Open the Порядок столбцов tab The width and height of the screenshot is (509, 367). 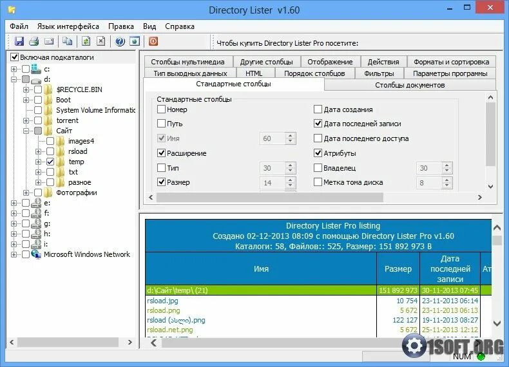pos(314,73)
